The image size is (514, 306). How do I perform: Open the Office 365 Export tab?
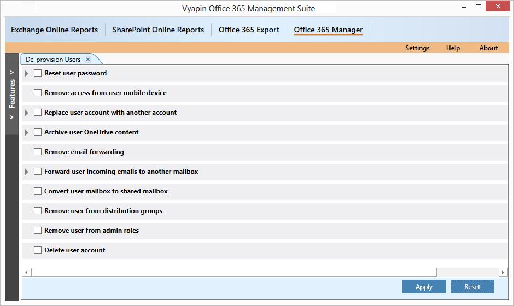249,30
